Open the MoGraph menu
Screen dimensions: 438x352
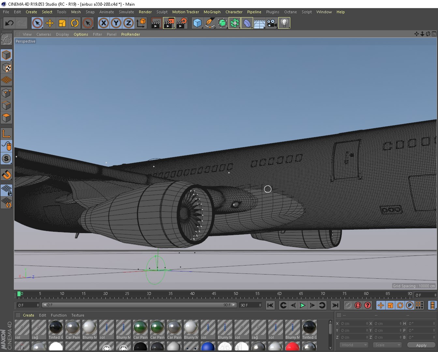point(212,12)
